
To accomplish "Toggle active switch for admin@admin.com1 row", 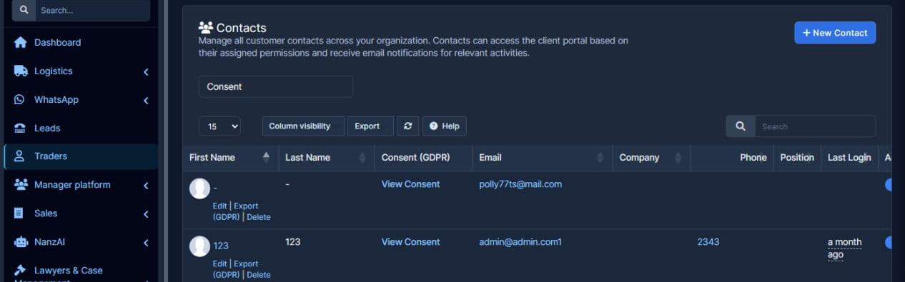I will (x=889, y=242).
